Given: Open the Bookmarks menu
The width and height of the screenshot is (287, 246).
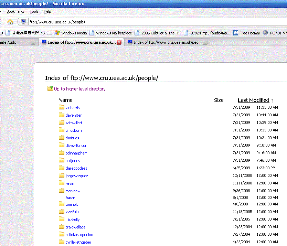Looking at the screenshot, I should (x=15, y=11).
